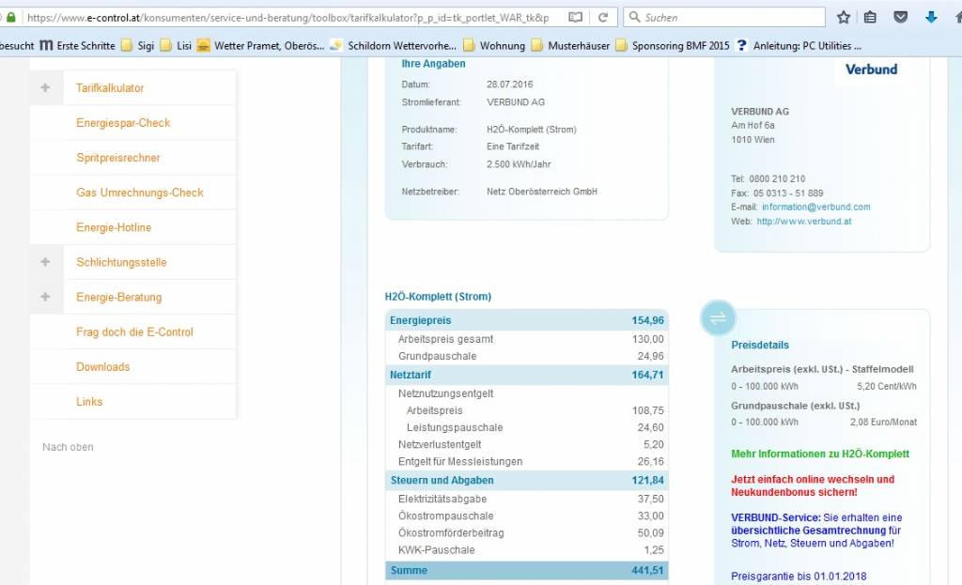Screen dimensions: 962x585
Task: Click the Datum value 28.07.2016
Action: (510, 85)
